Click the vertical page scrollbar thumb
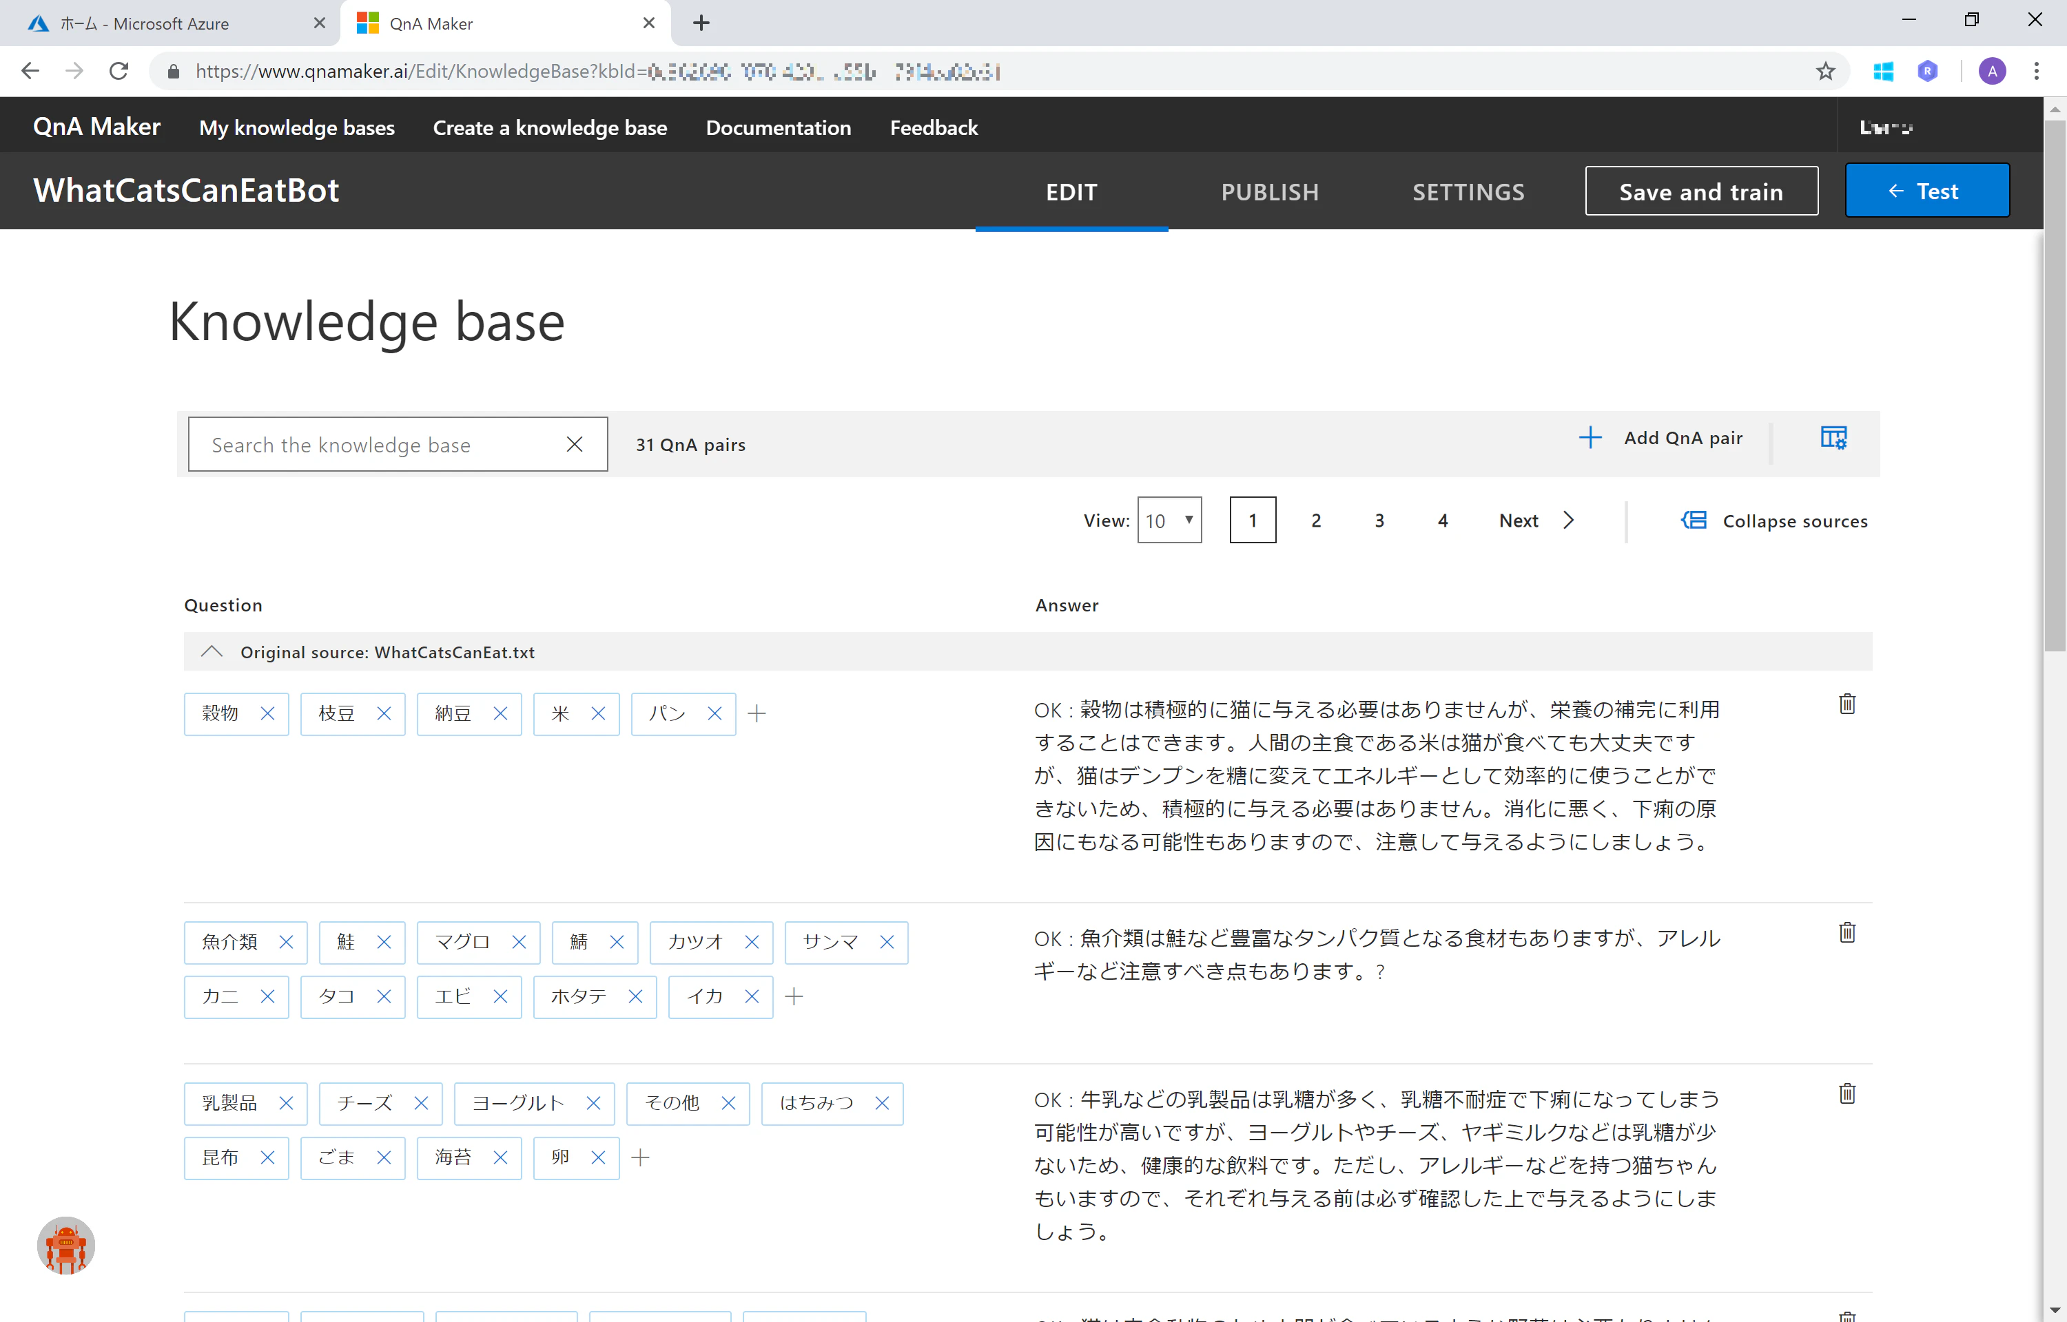This screenshot has width=2067, height=1322. (2055, 386)
